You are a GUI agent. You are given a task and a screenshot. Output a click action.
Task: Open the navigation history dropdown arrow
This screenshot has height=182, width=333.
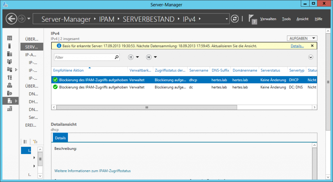[x=29, y=19]
